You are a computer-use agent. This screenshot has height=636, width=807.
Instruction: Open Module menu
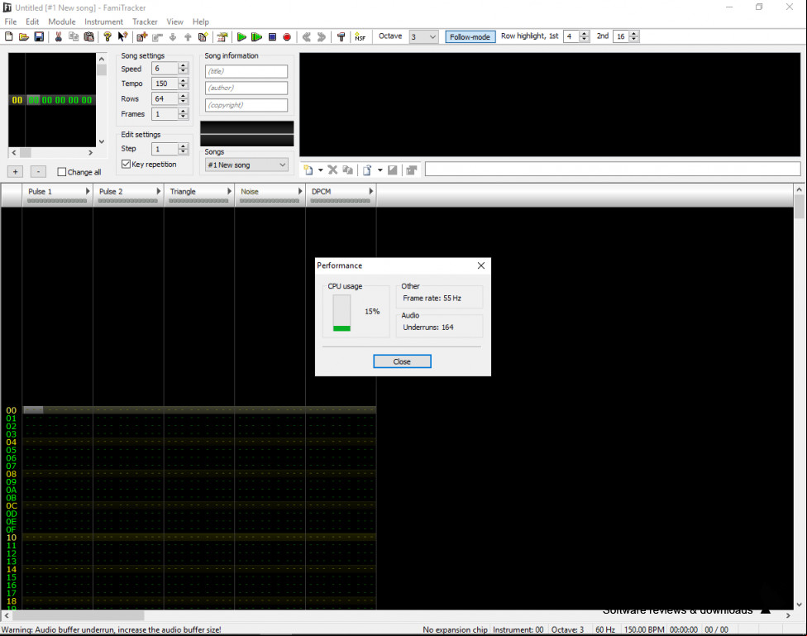[x=62, y=22]
